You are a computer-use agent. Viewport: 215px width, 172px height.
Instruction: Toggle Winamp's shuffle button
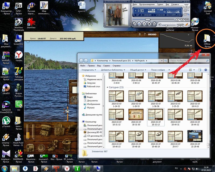pos(185,15)
